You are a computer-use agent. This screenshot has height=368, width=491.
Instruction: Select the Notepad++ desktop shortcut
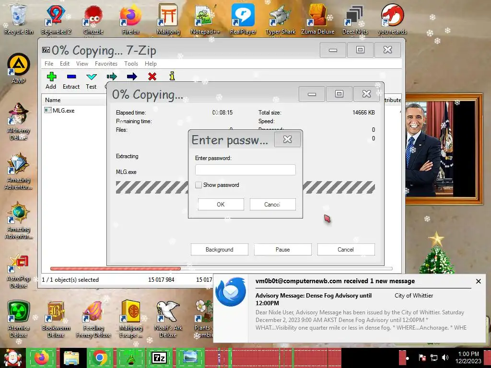(x=205, y=19)
